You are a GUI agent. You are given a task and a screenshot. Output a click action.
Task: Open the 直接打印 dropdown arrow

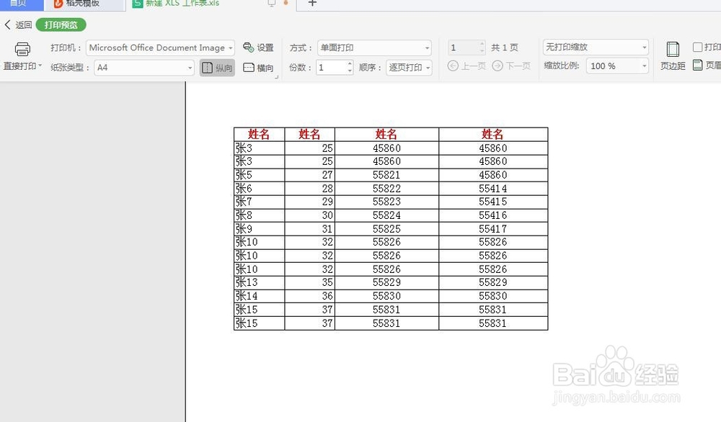pyautogui.click(x=40, y=66)
